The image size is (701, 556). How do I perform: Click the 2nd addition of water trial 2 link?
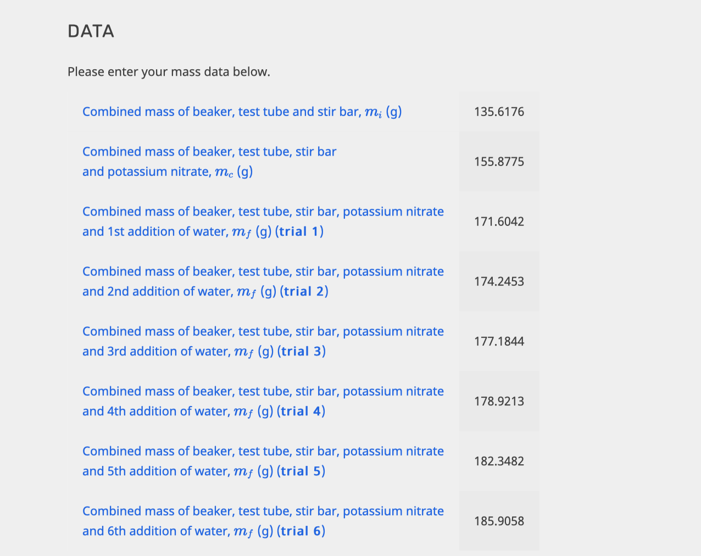coord(263,281)
